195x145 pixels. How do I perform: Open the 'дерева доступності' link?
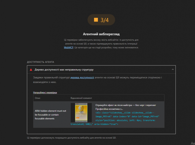(82, 78)
